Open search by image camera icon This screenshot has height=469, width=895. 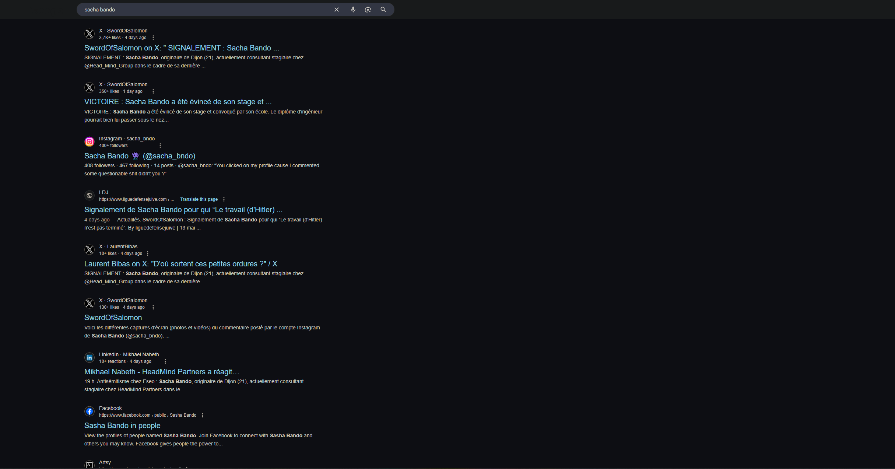[368, 10]
